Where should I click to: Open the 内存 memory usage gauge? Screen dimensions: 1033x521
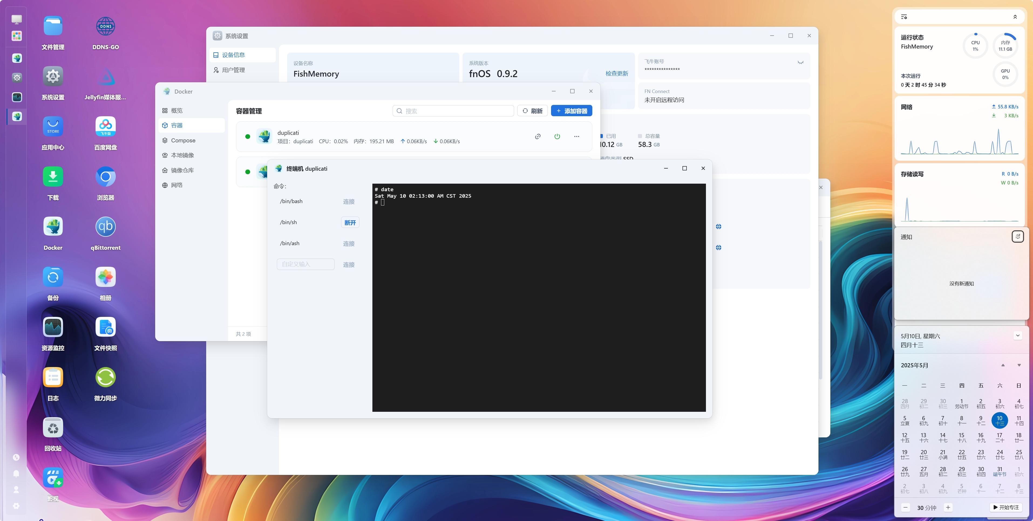[1005, 46]
